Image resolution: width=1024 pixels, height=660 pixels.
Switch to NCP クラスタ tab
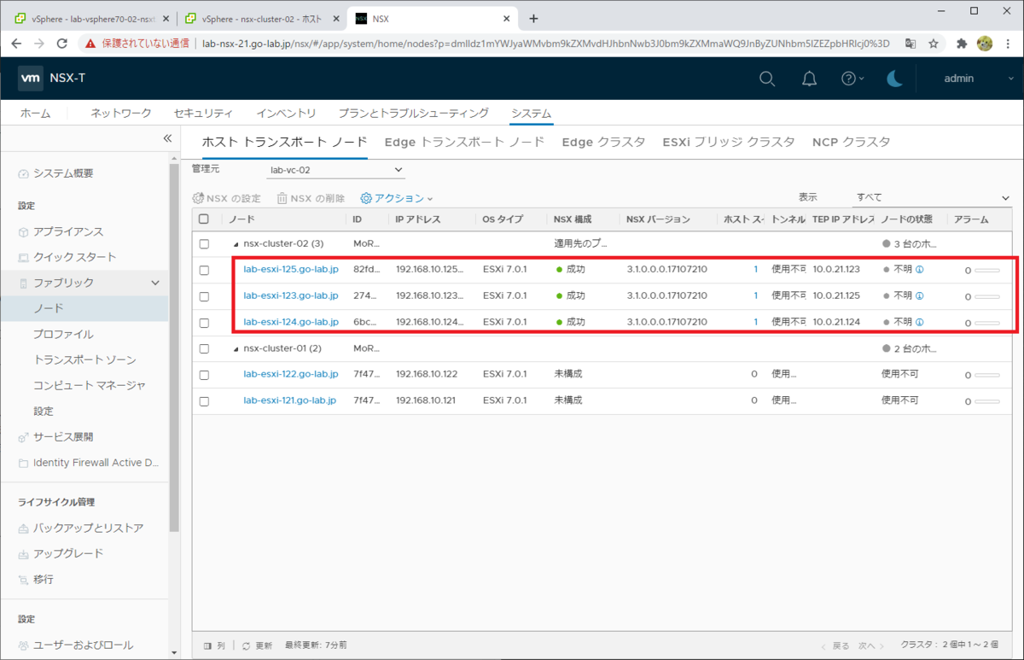(851, 142)
